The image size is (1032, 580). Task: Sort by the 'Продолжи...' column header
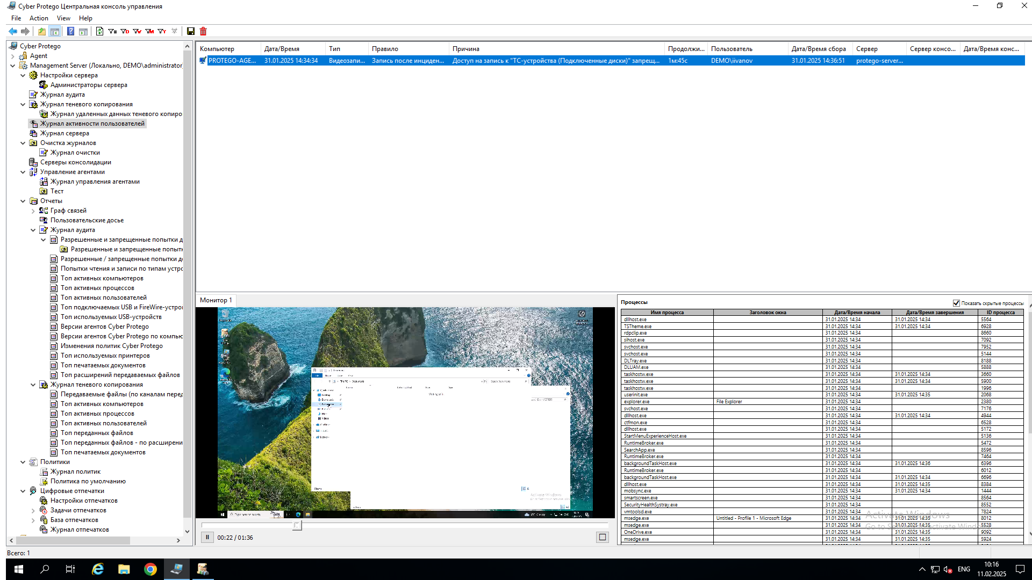[686, 49]
